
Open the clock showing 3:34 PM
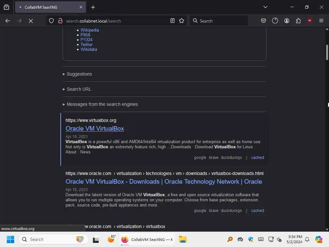coord(295,239)
